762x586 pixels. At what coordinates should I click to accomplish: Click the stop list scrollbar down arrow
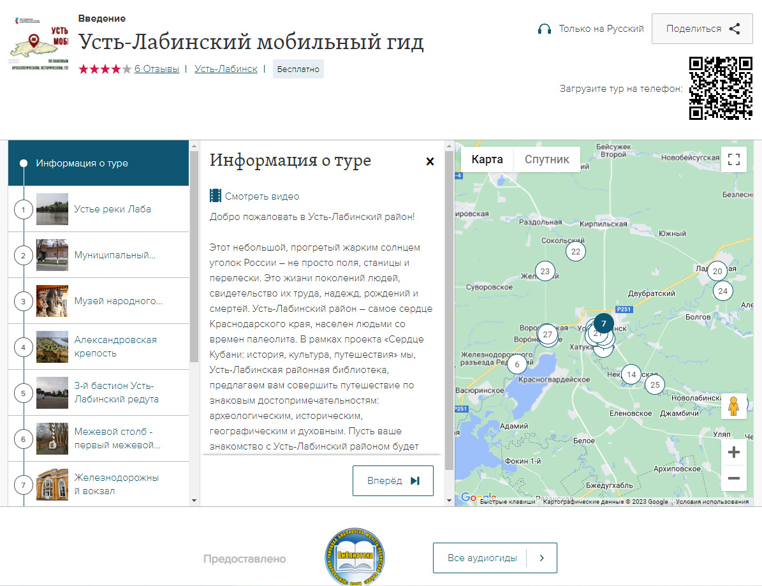[194, 501]
